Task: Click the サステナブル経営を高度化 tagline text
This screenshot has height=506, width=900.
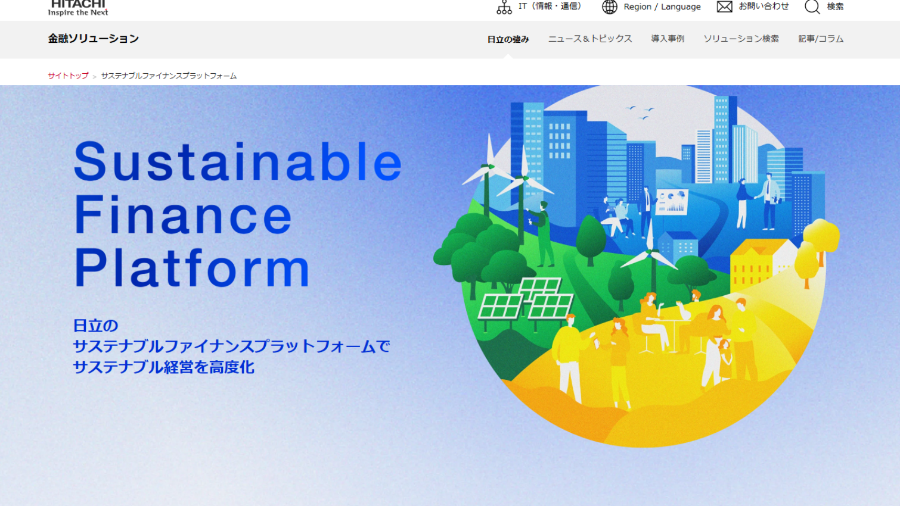Action: coord(163,367)
